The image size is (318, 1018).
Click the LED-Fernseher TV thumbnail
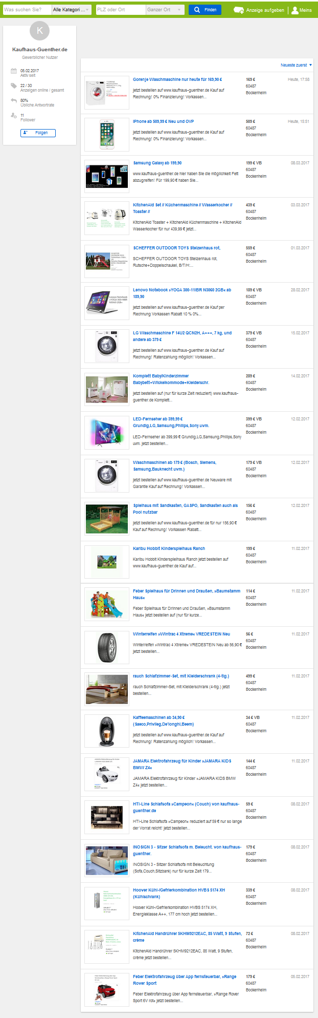coord(107,432)
